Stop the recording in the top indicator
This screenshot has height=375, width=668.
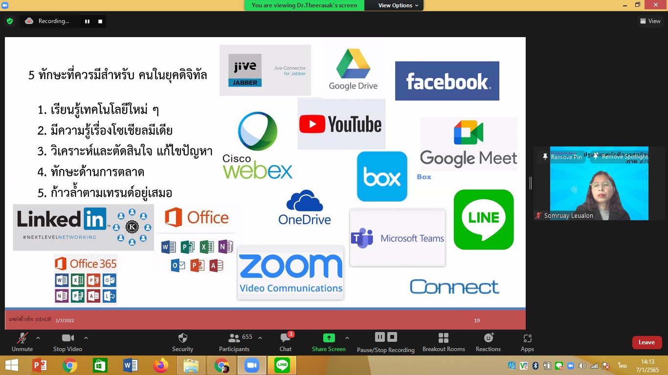coord(100,21)
